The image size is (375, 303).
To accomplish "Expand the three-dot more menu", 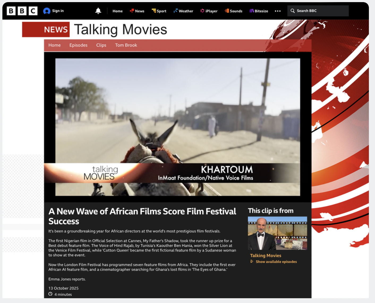I will point(278,11).
